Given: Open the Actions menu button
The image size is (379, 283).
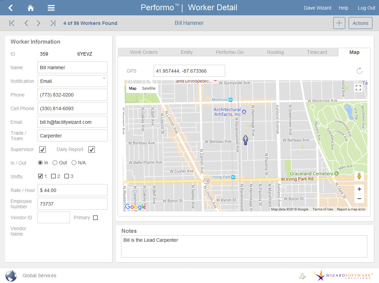Looking at the screenshot, I should pyautogui.click(x=360, y=23).
